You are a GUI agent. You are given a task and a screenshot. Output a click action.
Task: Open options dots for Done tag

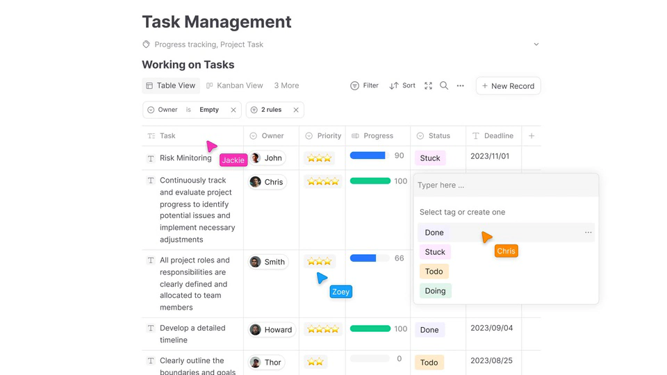(588, 233)
